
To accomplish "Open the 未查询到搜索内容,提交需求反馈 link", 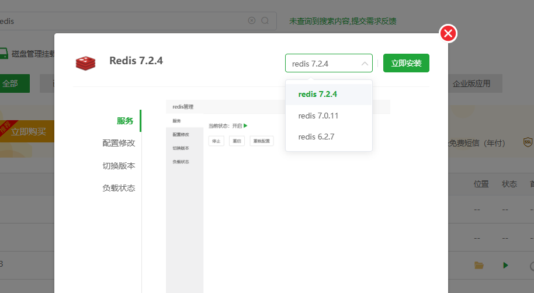I will coord(342,21).
